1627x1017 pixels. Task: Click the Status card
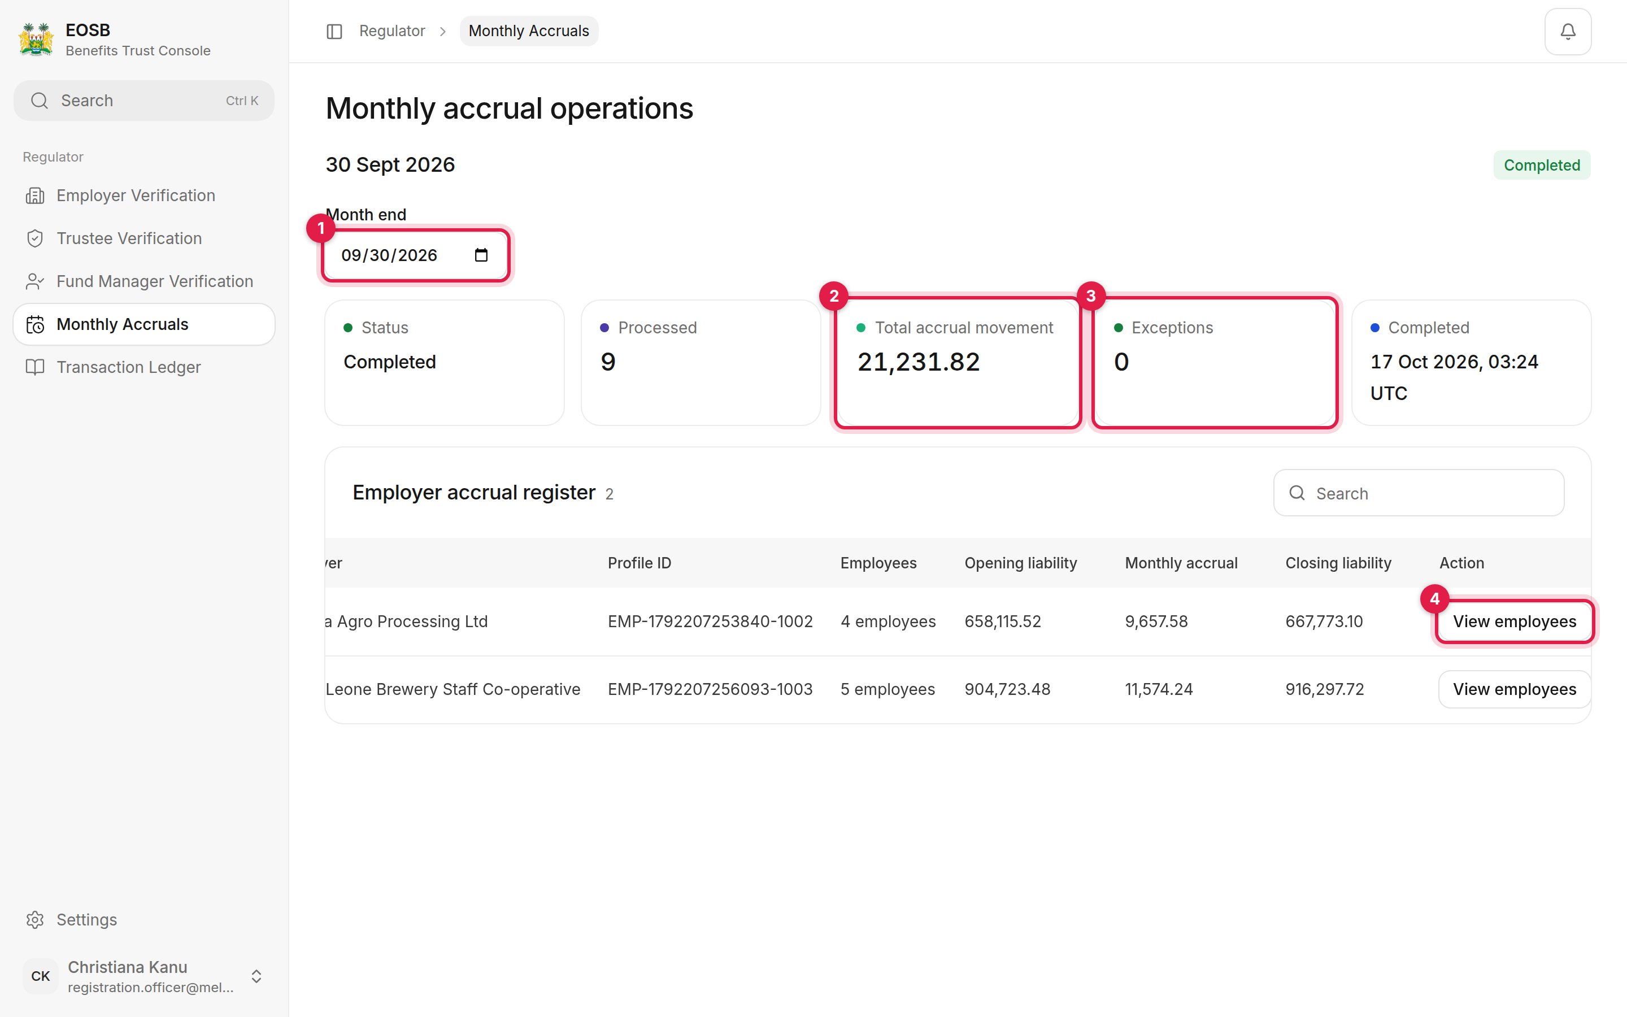445,363
